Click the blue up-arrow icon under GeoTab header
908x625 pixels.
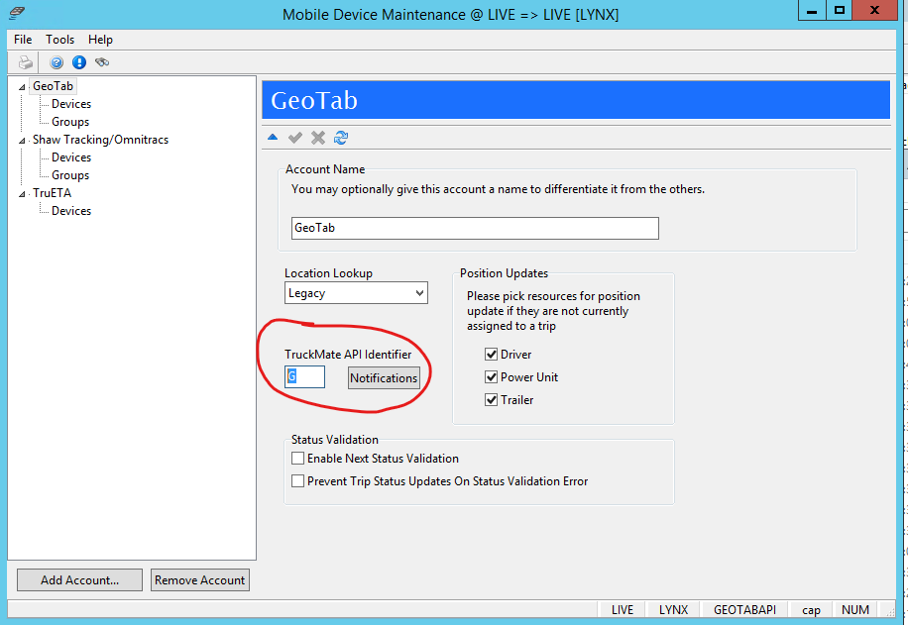pyautogui.click(x=273, y=137)
